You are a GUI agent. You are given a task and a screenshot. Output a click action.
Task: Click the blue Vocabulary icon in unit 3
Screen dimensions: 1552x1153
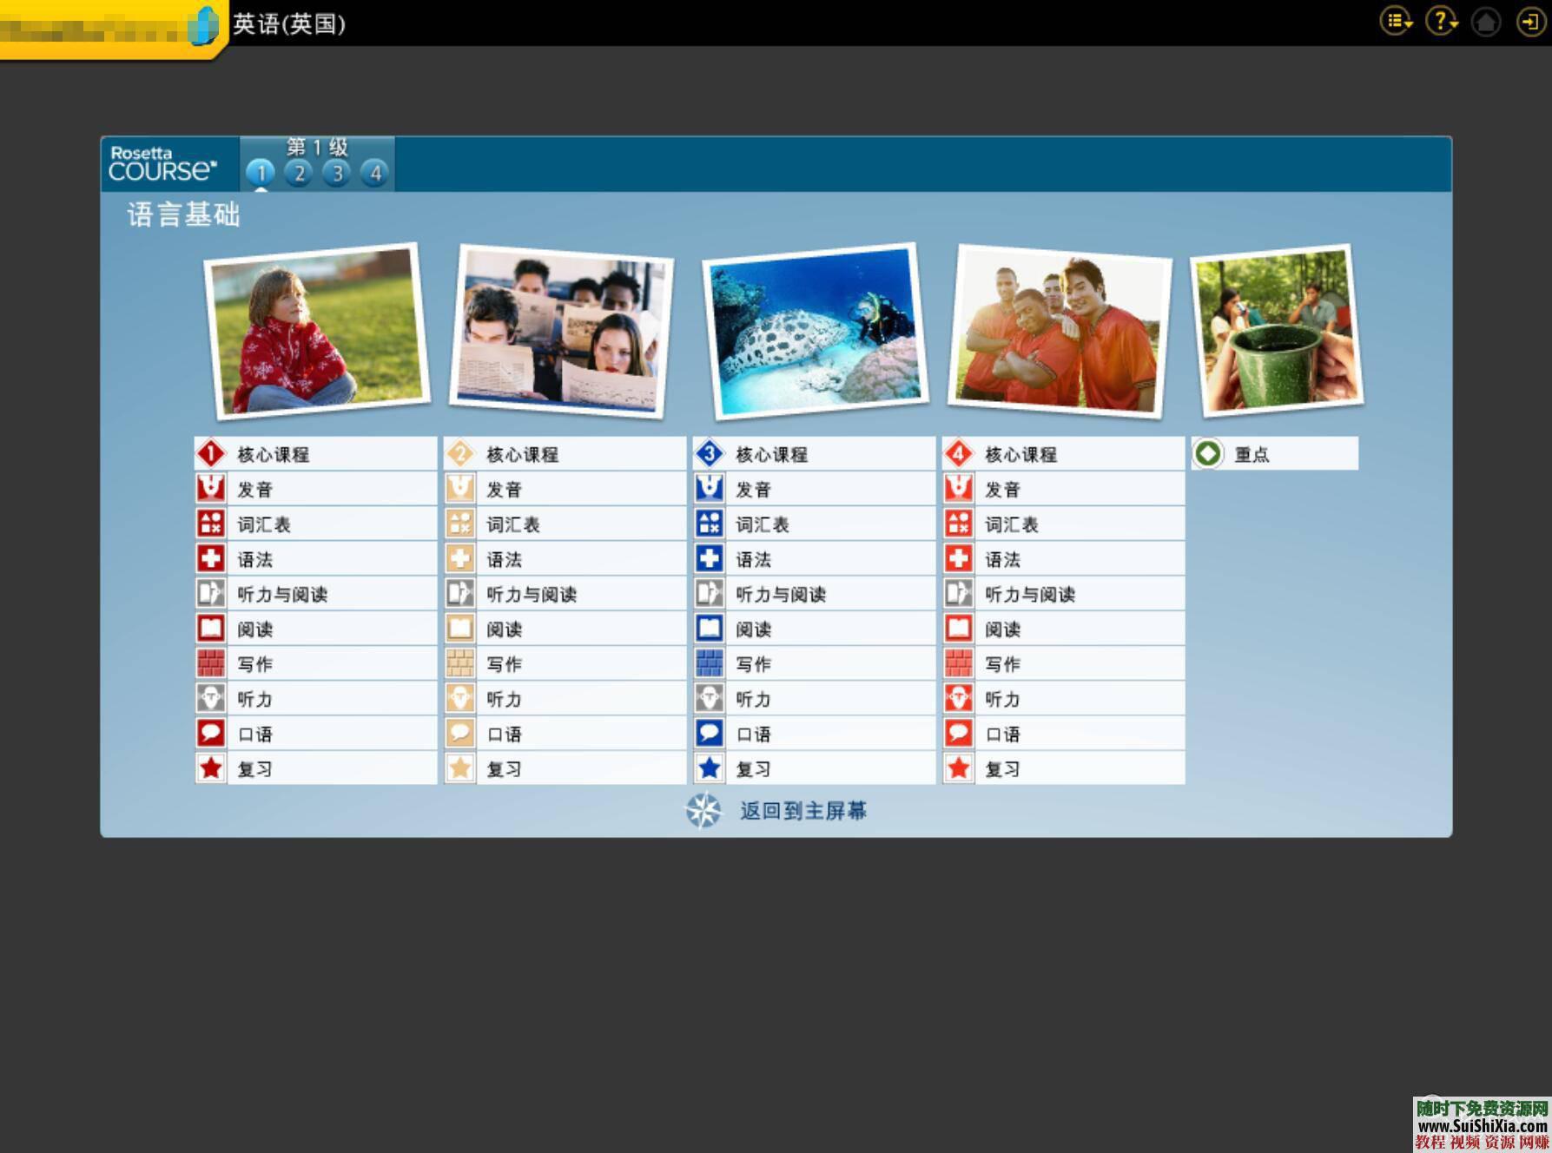(x=709, y=524)
